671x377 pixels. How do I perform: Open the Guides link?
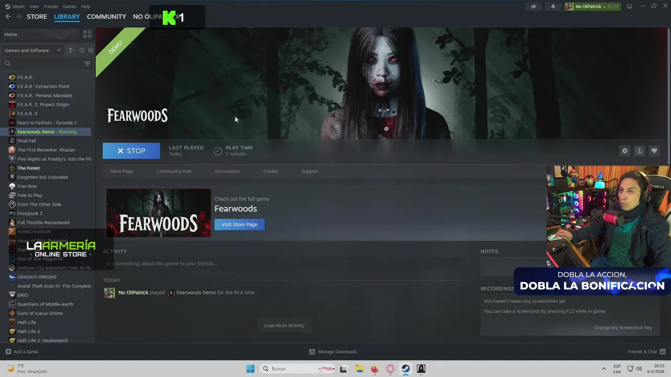click(x=270, y=171)
